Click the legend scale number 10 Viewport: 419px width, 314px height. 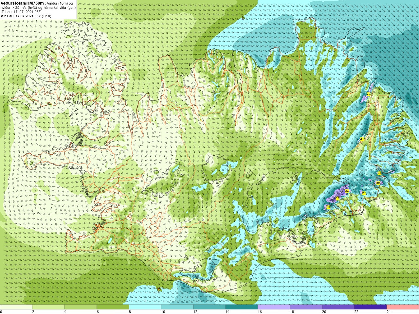[163, 312]
